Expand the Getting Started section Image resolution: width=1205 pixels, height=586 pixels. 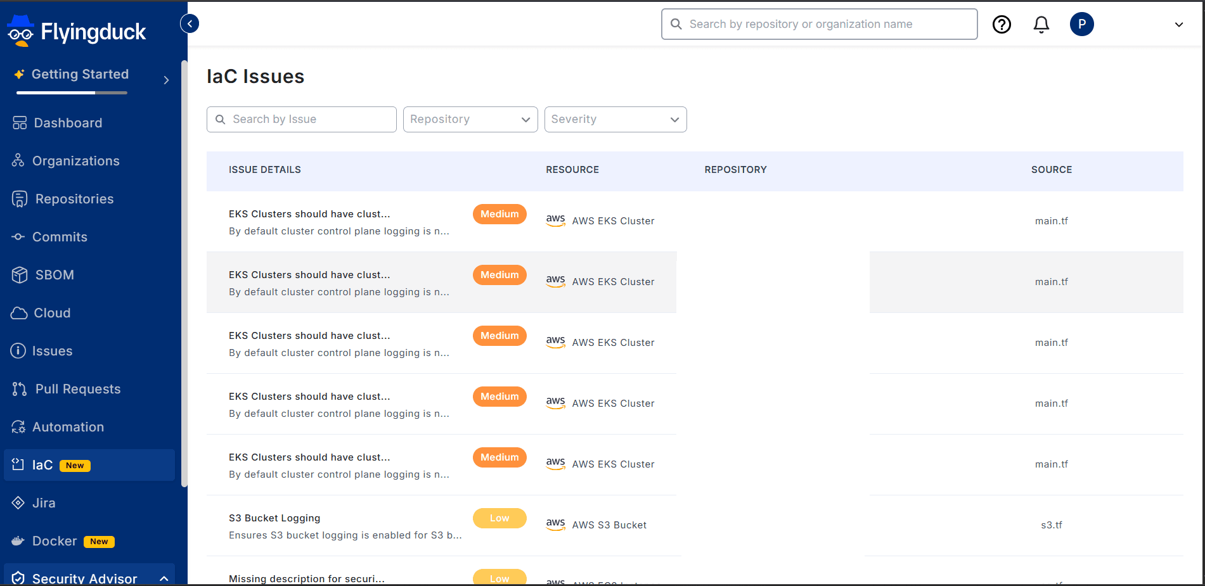pos(166,80)
